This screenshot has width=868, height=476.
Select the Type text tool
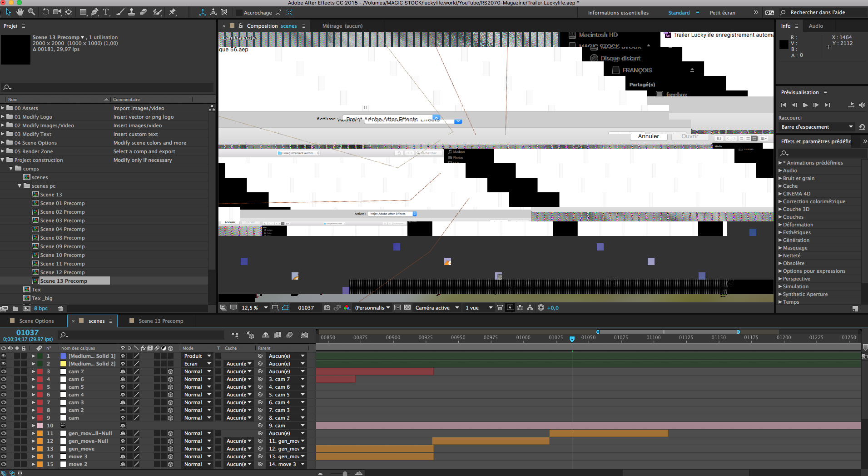(106, 12)
